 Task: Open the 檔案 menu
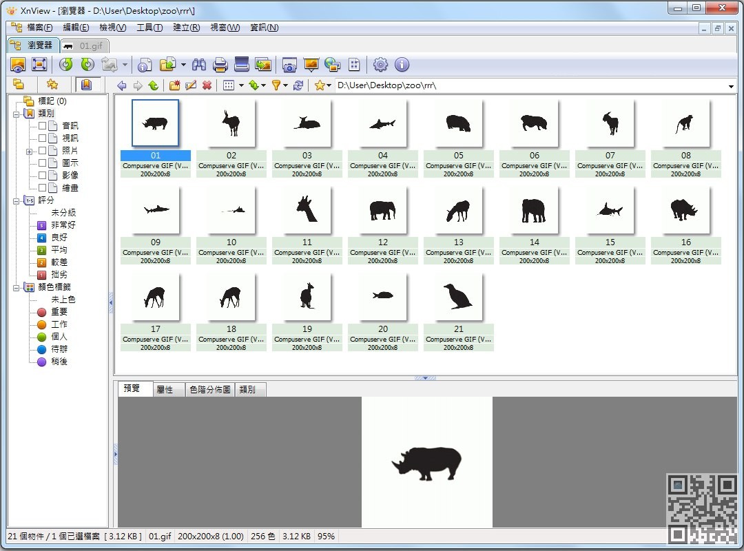coord(39,28)
